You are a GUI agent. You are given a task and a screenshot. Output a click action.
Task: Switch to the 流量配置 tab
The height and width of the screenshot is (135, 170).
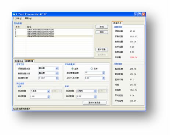[x=29, y=61]
